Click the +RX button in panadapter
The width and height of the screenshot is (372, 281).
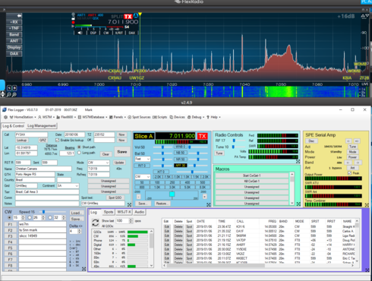pos(14,22)
